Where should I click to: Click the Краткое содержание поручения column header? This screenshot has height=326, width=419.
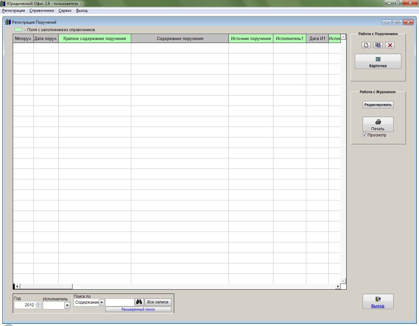click(95, 39)
